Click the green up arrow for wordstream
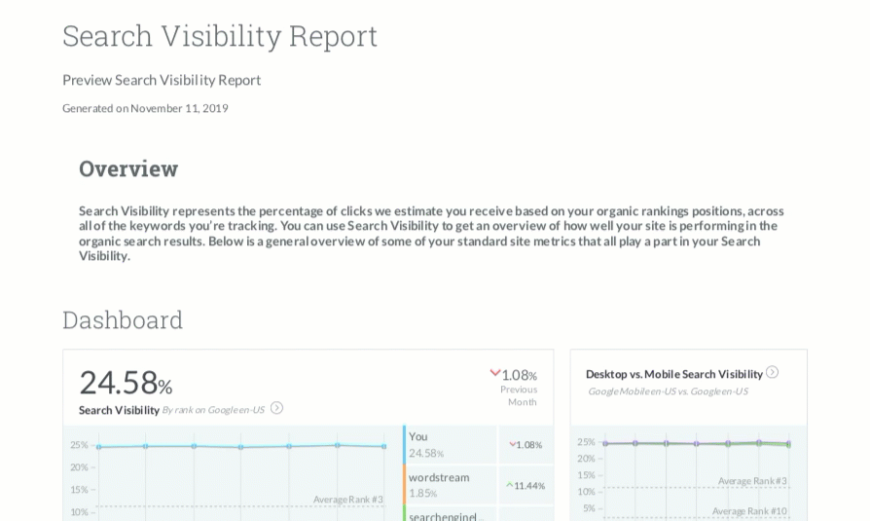Image resolution: width=870 pixels, height=521 pixels. 508,485
